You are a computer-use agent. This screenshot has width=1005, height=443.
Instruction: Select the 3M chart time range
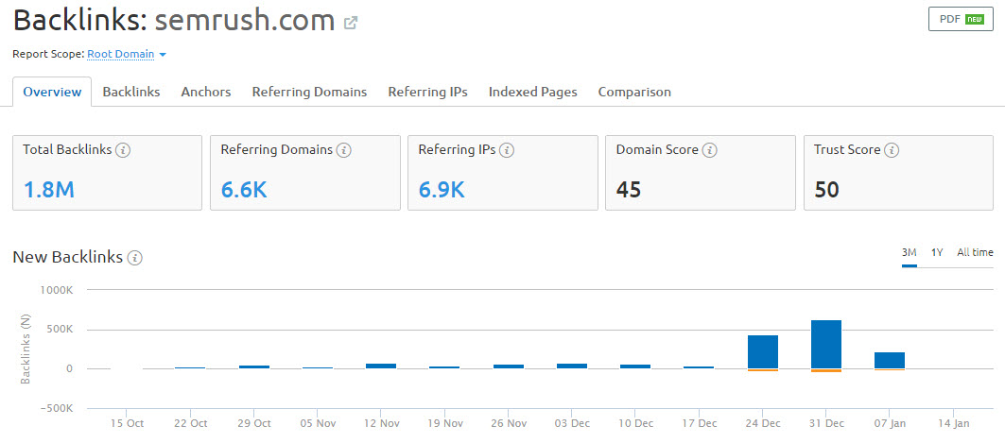[x=909, y=253]
